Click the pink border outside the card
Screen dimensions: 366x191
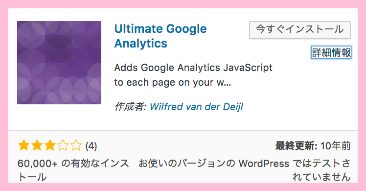point(183,4)
